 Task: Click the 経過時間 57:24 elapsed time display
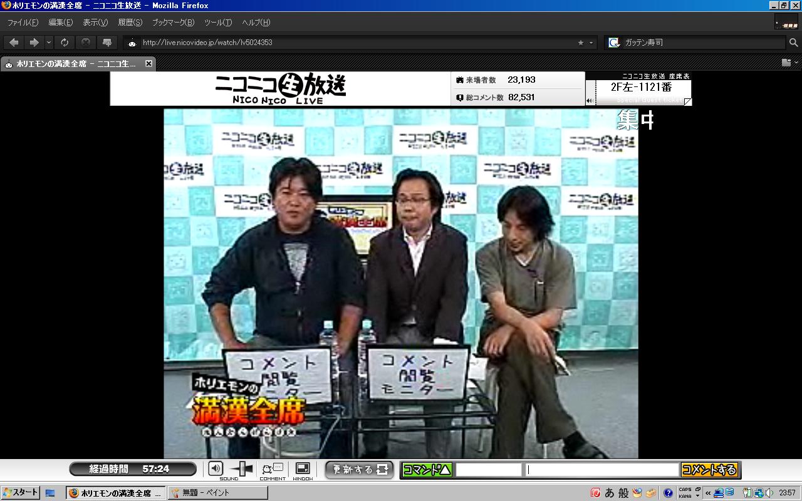133,469
